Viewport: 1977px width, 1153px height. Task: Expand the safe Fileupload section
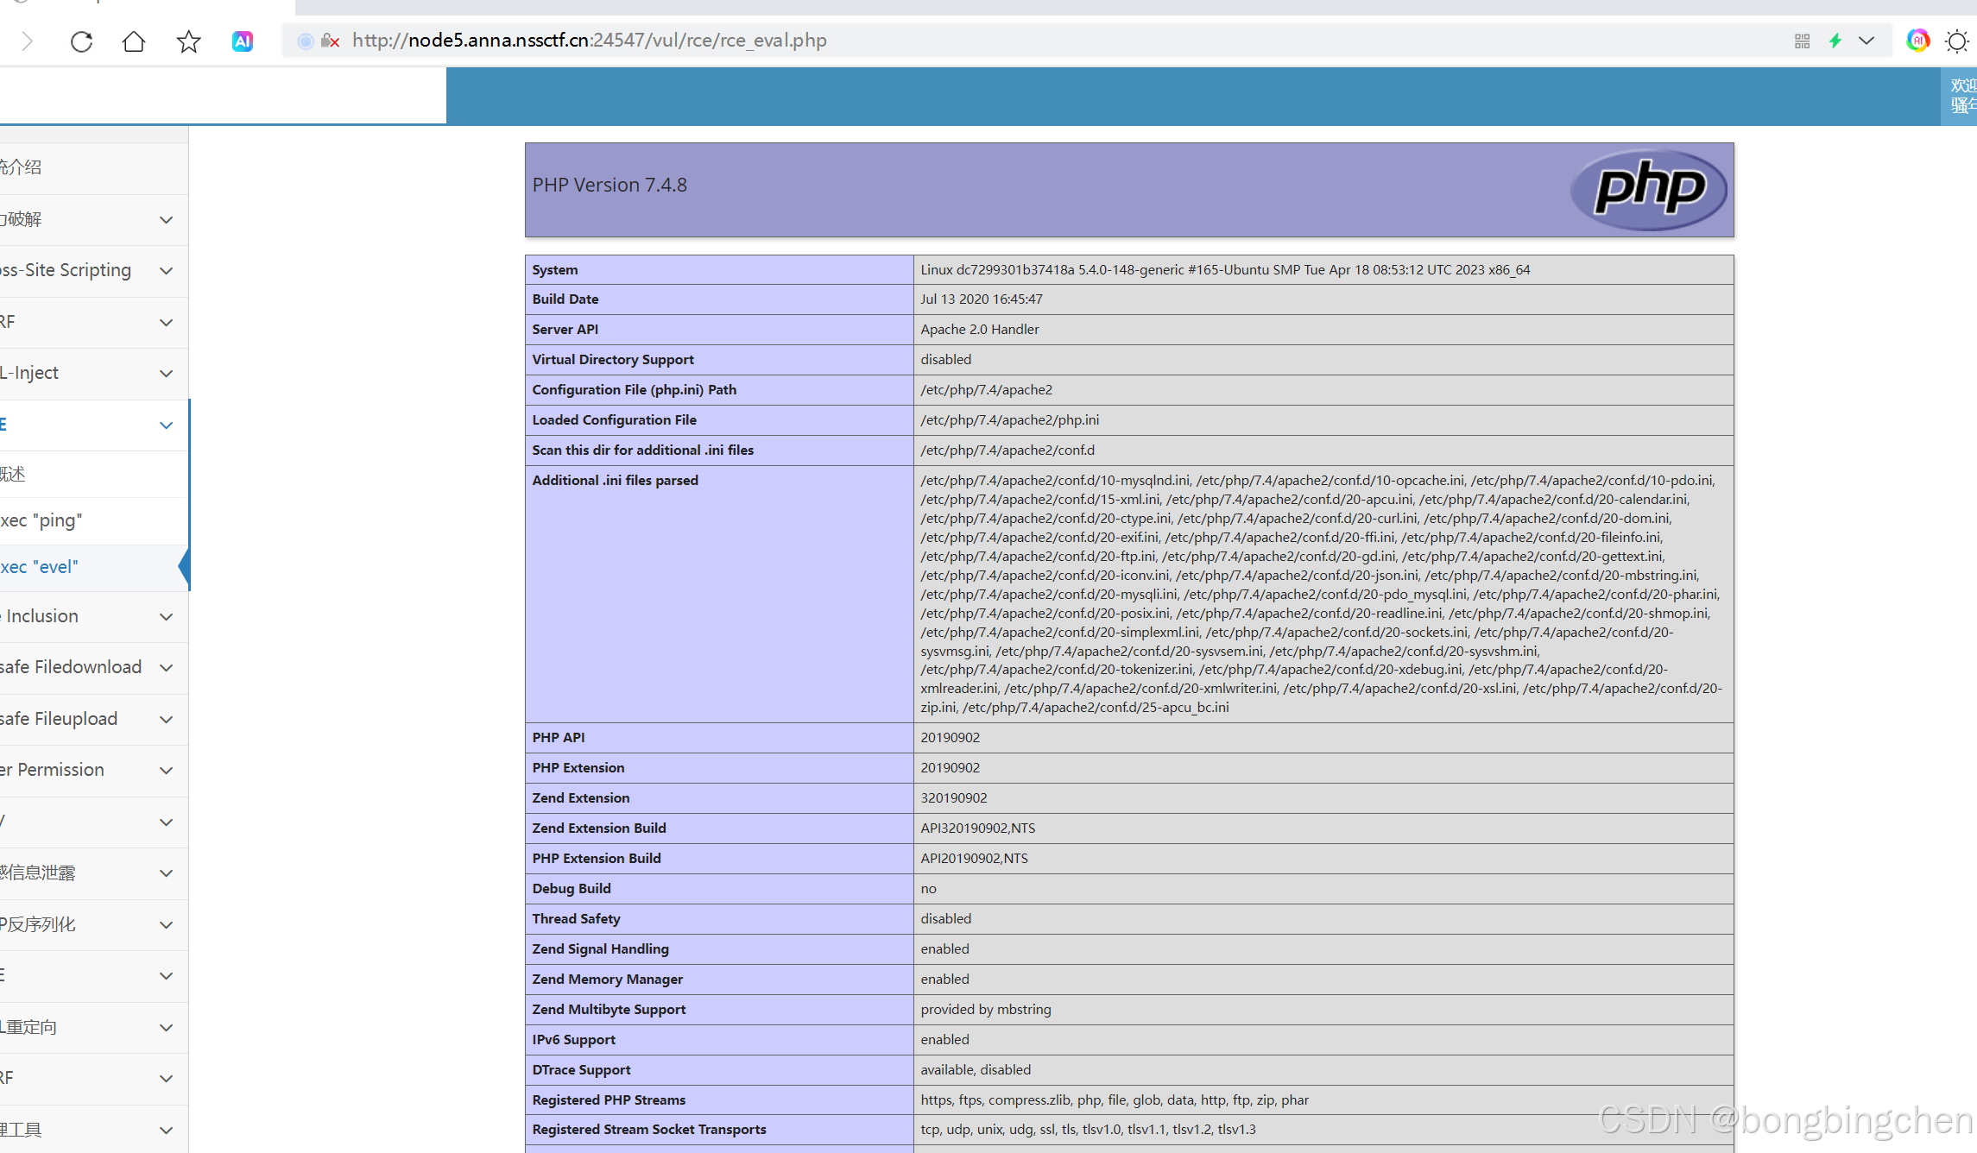86,719
